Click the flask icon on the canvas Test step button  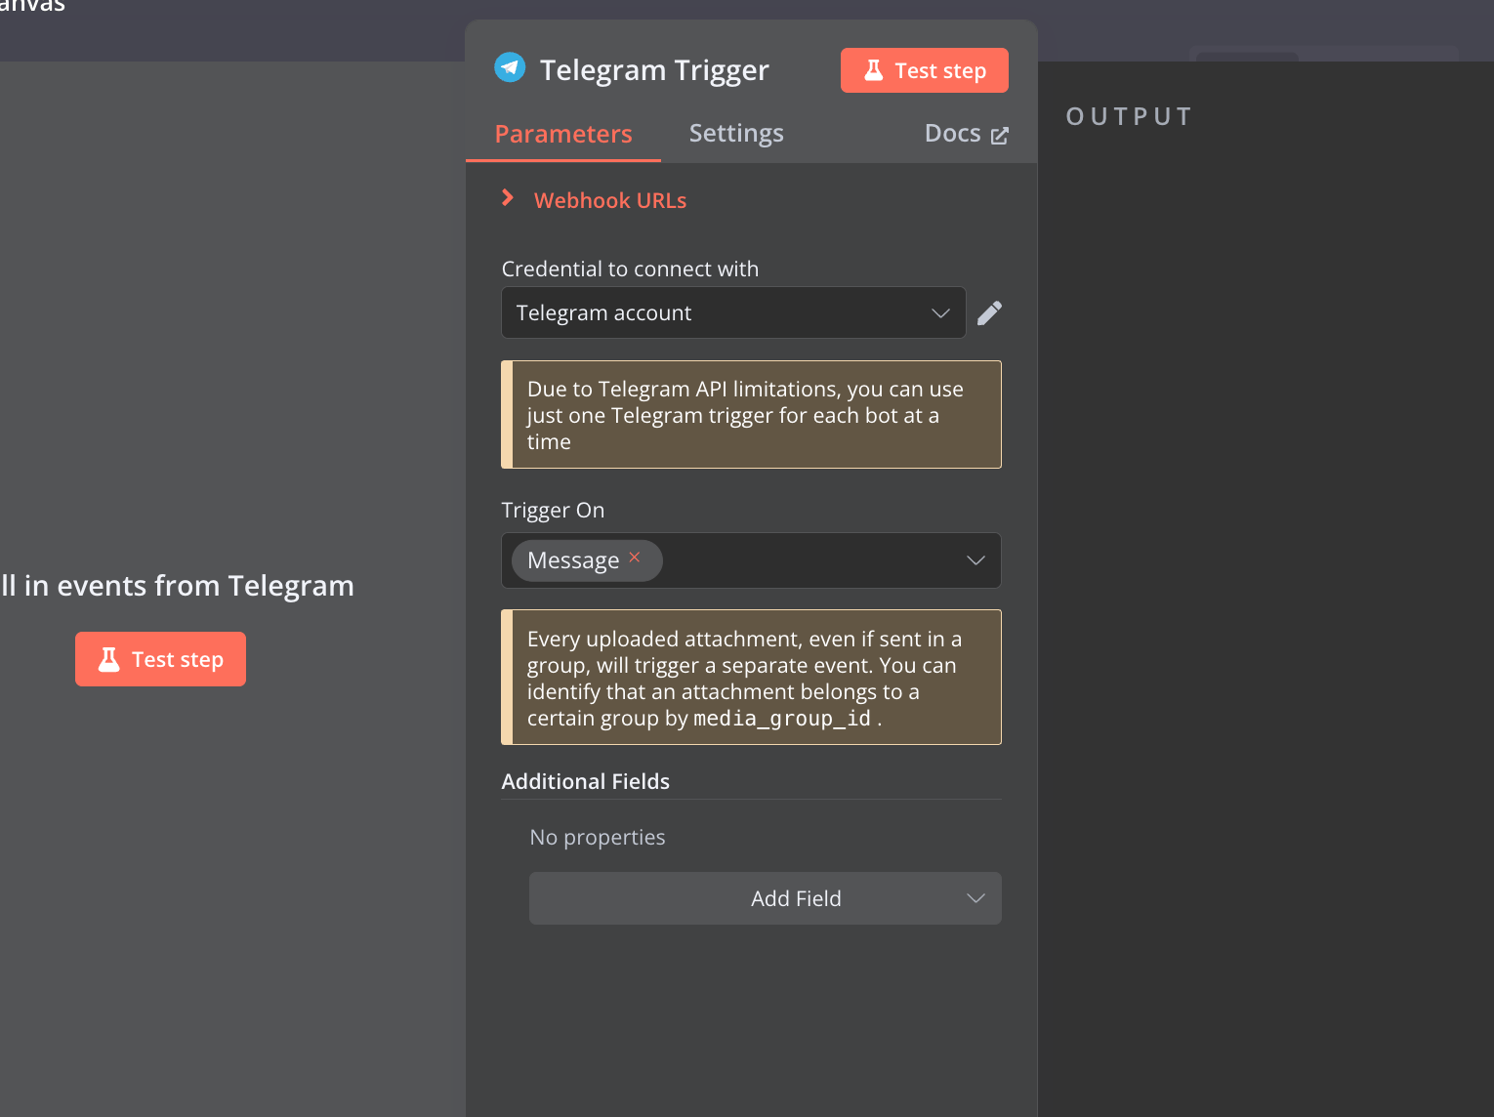coord(108,658)
